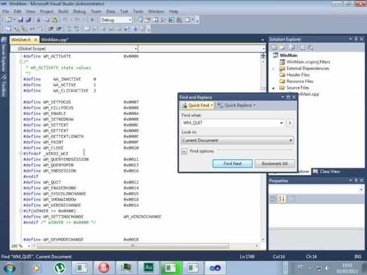Click the editor vertical scrollbar down arrow
367x275 pixels.
[x=263, y=239]
